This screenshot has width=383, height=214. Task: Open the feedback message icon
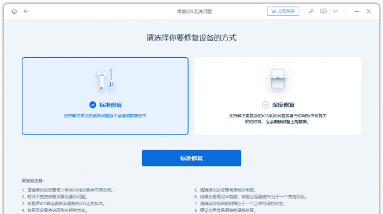[323, 11]
